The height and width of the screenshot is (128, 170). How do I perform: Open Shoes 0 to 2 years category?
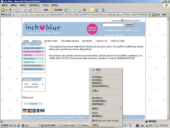click(33, 48)
